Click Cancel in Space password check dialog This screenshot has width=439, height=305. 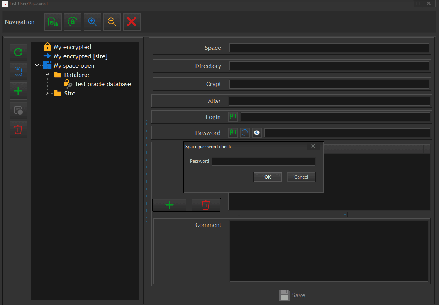tap(301, 177)
